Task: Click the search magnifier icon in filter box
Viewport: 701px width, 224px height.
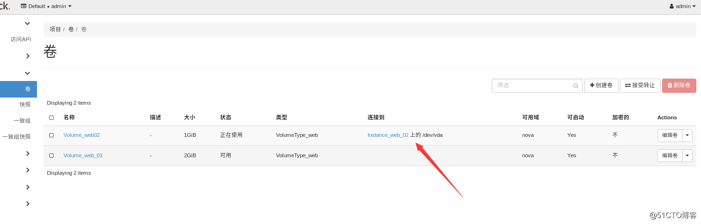Action: pos(576,86)
